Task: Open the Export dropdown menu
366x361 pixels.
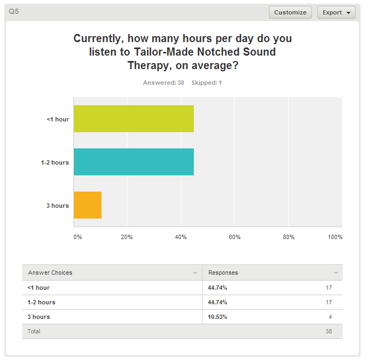Action: tap(336, 12)
